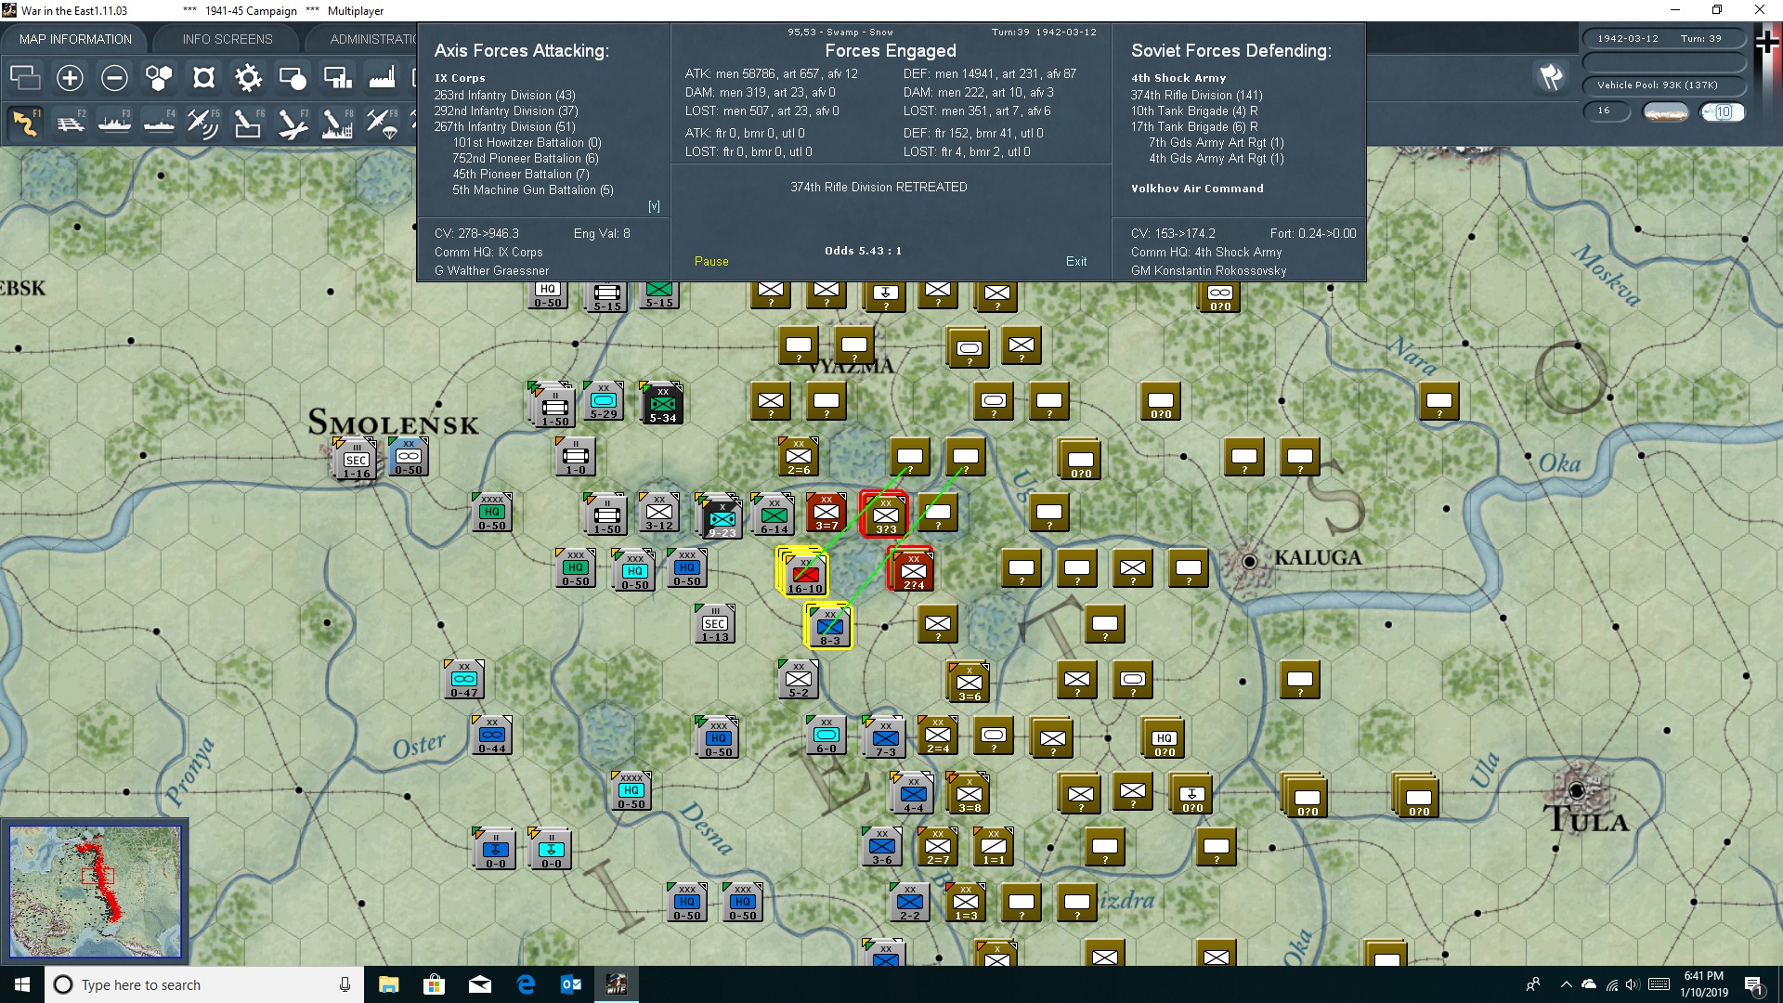Screen dimensions: 1783x1003
Task: Click the zoom in plus icon
Action: tap(70, 78)
